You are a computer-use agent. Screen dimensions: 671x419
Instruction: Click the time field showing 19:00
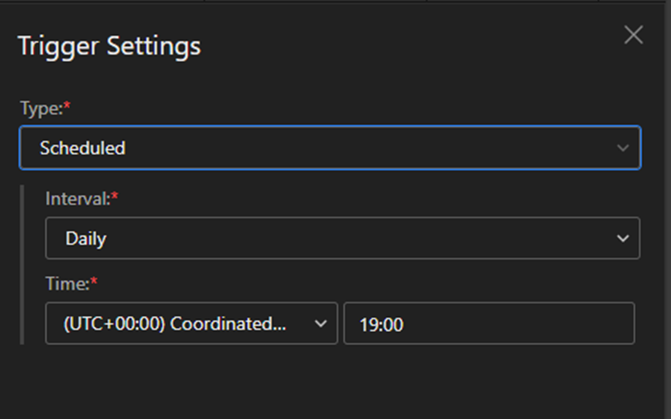(x=489, y=324)
